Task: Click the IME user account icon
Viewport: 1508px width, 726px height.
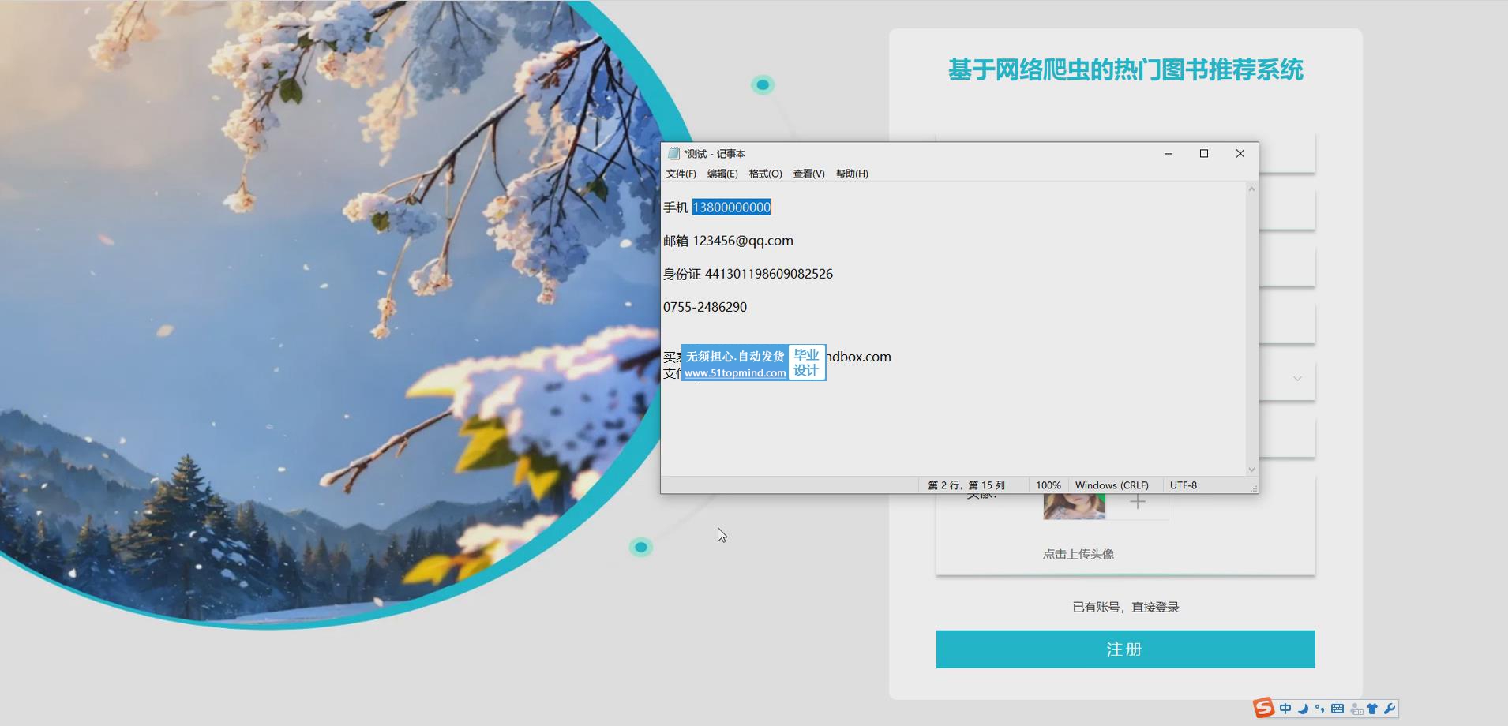Action: tap(1356, 709)
